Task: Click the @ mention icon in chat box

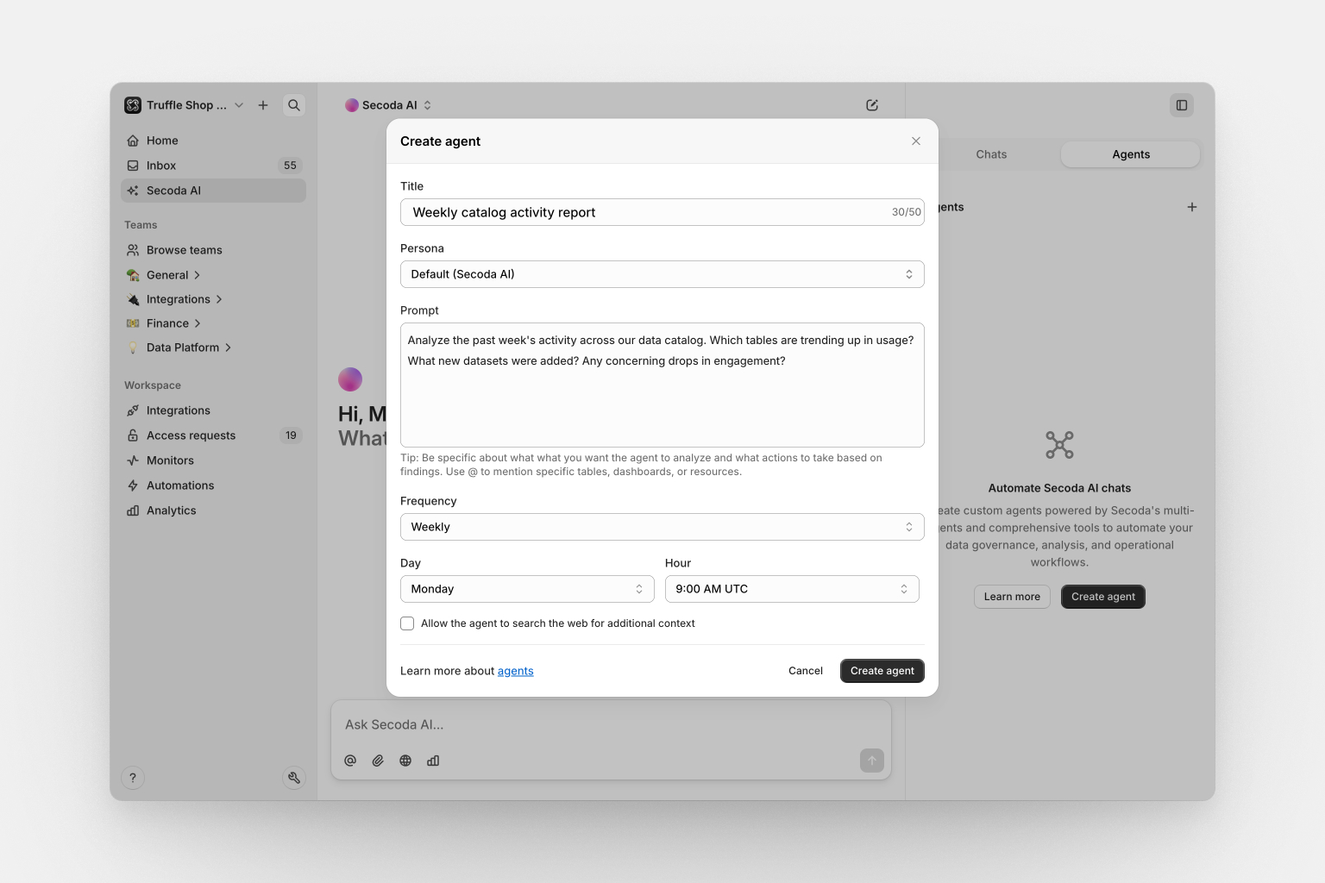Action: coord(350,761)
